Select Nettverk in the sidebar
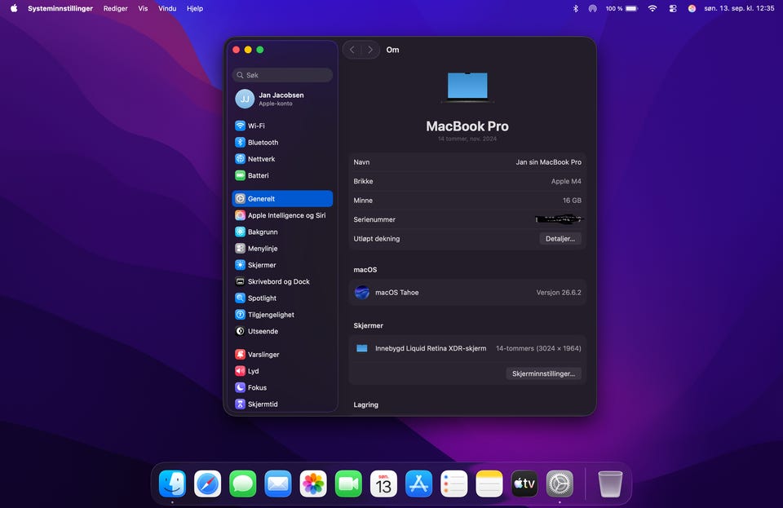The width and height of the screenshot is (783, 508). point(282,159)
